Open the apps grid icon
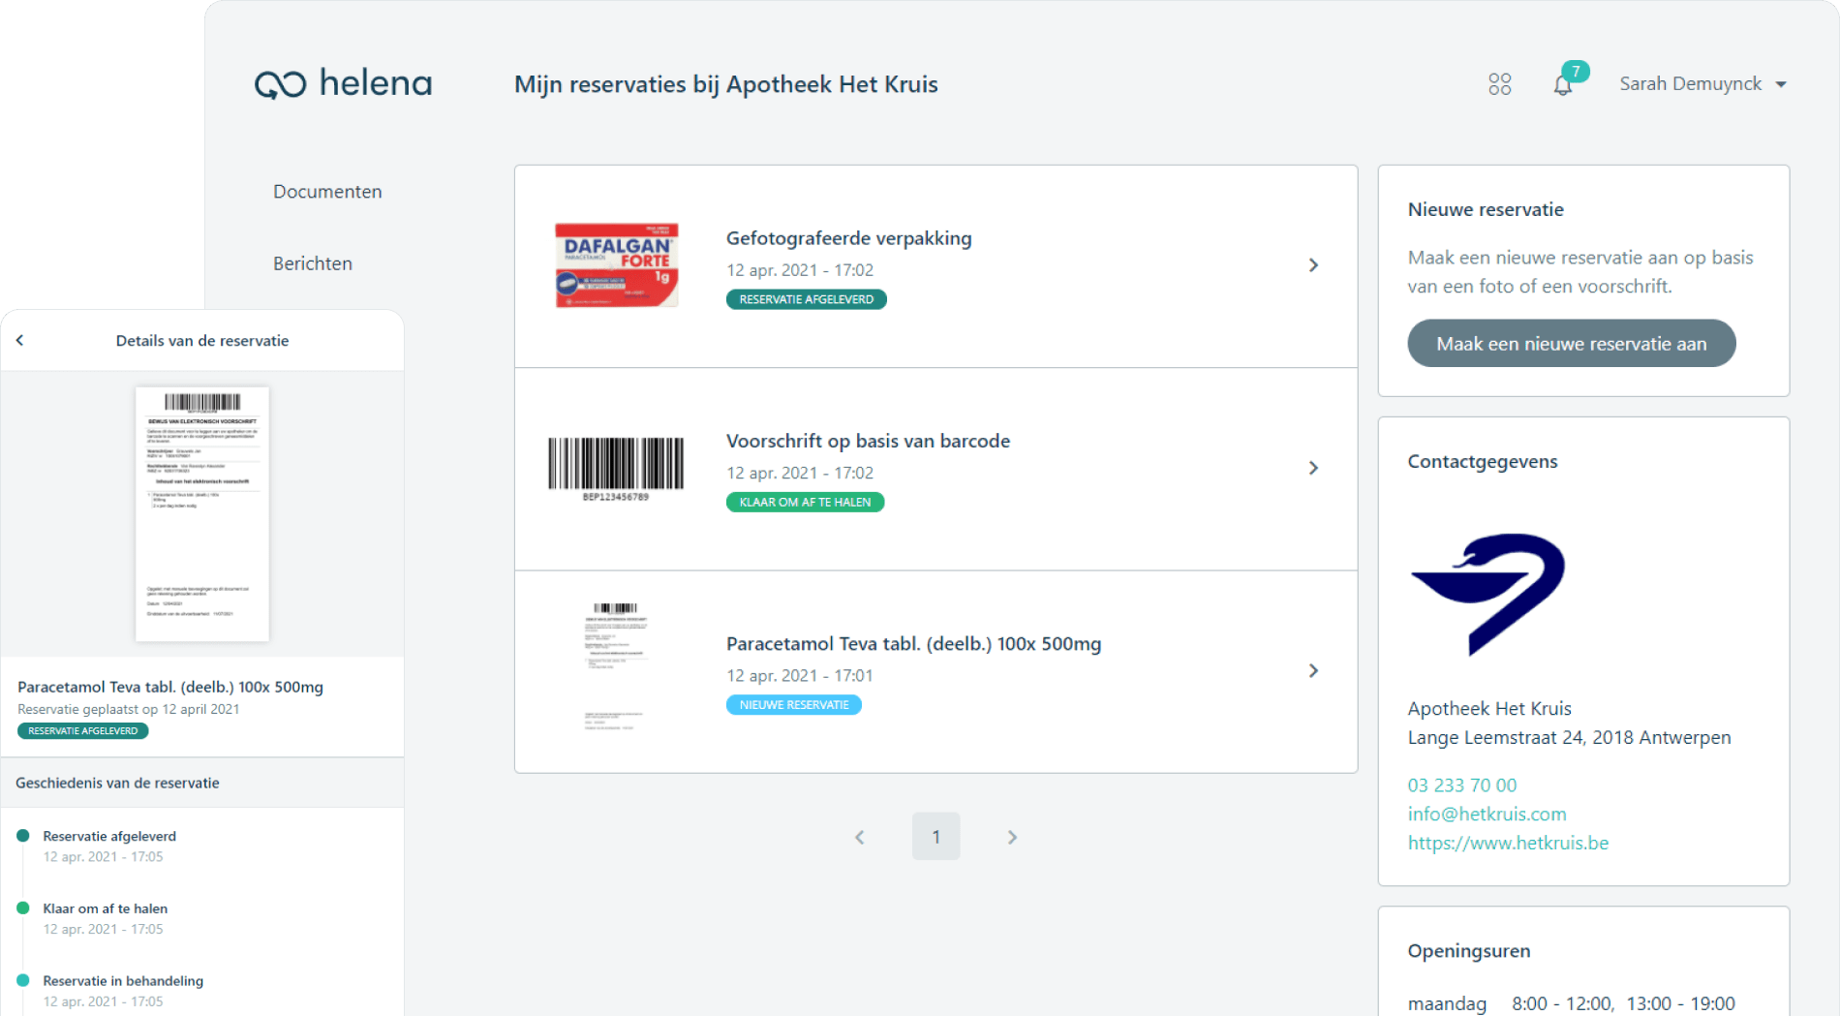The image size is (1840, 1016). 1499,84
